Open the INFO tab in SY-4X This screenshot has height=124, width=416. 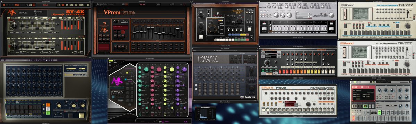[88, 5]
